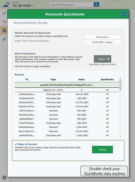Click the Value column header

pyautogui.click(x=81, y=79)
